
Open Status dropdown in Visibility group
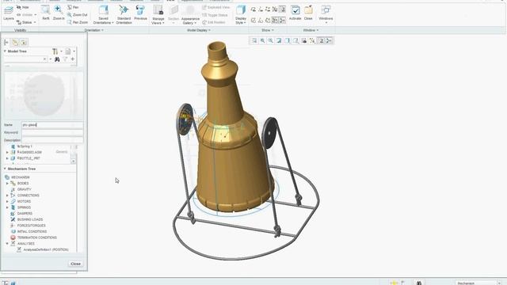(27, 22)
